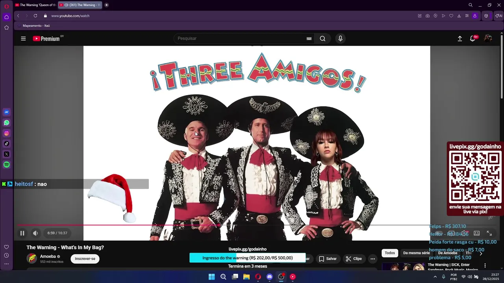Image resolution: width=504 pixels, height=283 pixels.
Task: Open the Opera AI assistant button
Action: tap(498, 16)
